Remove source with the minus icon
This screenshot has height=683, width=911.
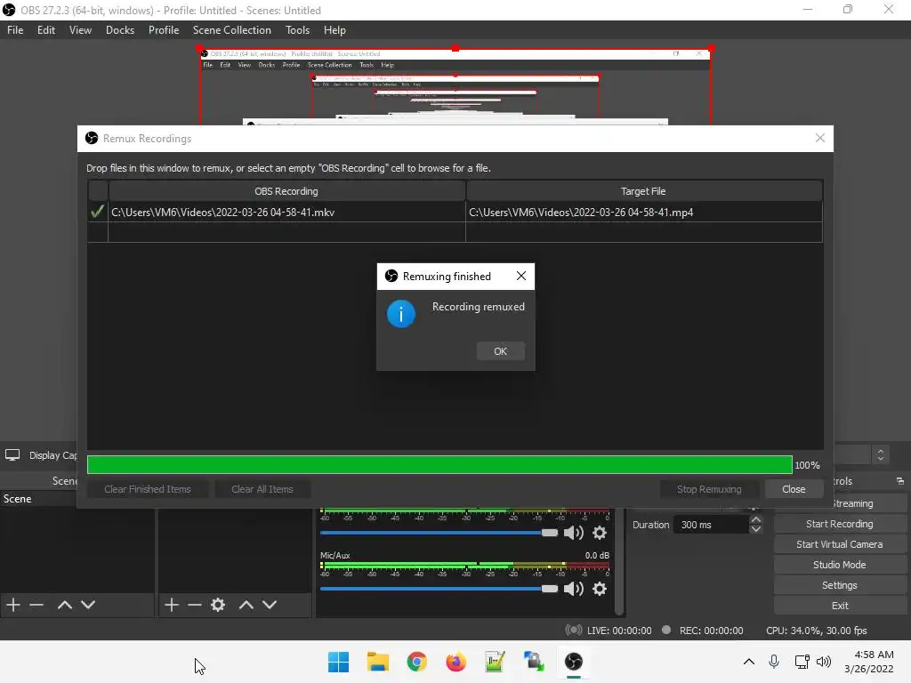pos(195,605)
